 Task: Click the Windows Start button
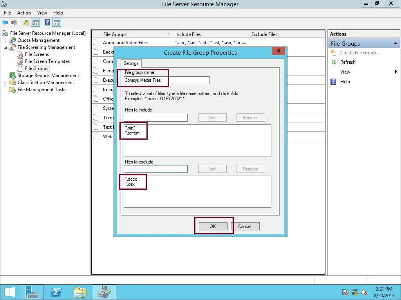point(10,292)
